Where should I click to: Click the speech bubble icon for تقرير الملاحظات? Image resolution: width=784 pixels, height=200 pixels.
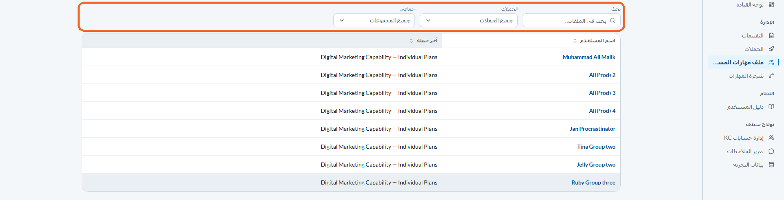pos(771,151)
